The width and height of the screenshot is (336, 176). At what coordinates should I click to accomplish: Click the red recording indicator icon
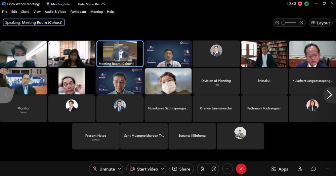click(x=300, y=4)
